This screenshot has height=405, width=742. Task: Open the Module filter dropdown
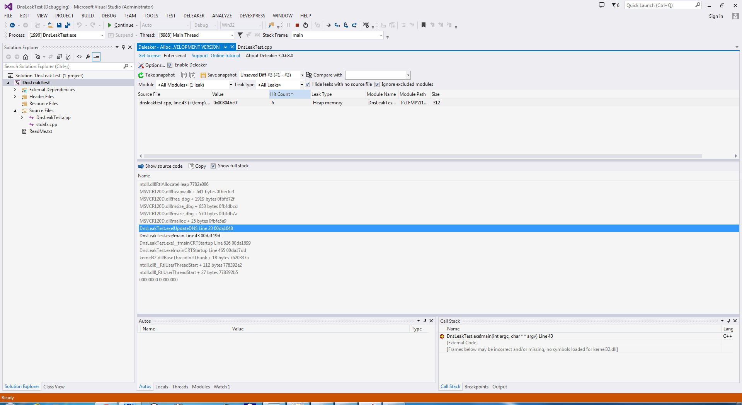(195, 85)
